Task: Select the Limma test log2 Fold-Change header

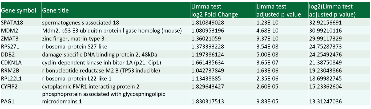Action: coord(215,11)
